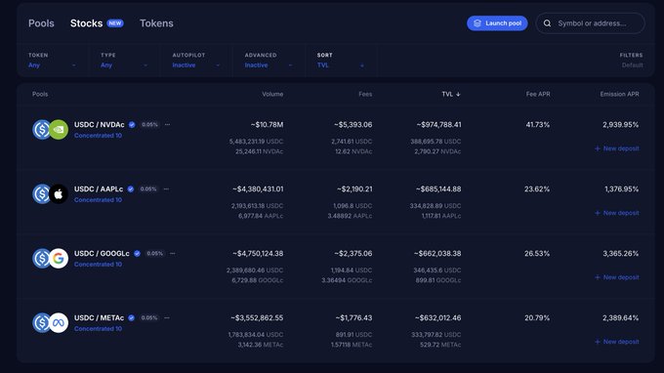The width and height of the screenshot is (664, 373).
Task: Click the Apple token logo
Action: pyautogui.click(x=59, y=194)
